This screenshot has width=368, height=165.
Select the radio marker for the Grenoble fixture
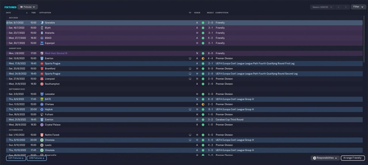pyautogui.click(x=7, y=23)
